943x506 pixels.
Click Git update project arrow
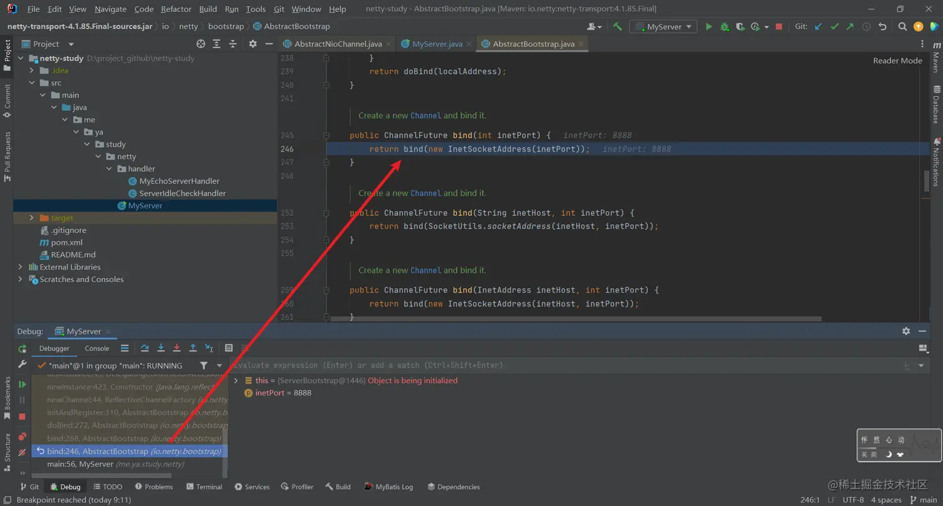[x=818, y=27]
